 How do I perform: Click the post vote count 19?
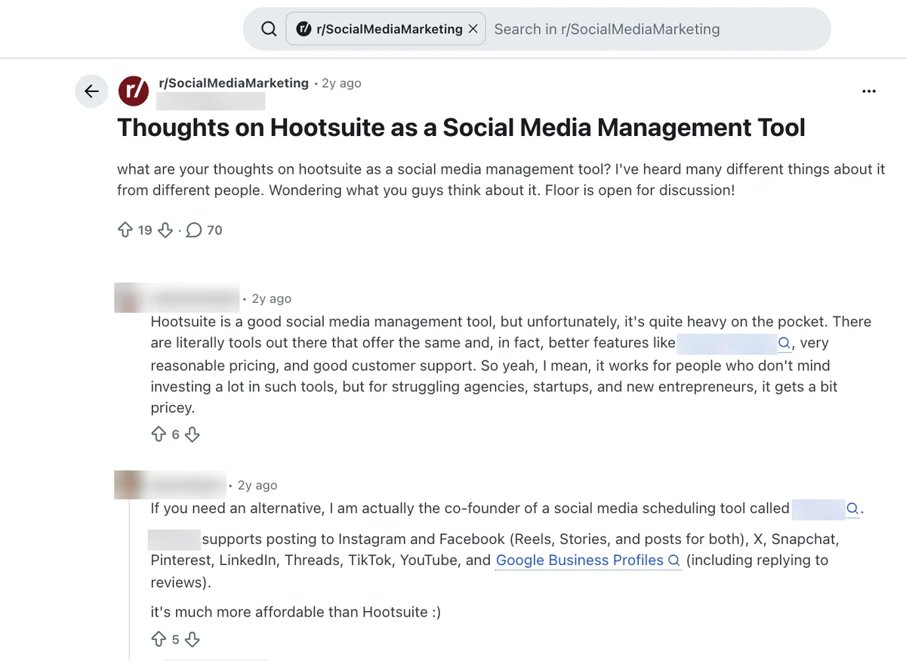click(145, 230)
